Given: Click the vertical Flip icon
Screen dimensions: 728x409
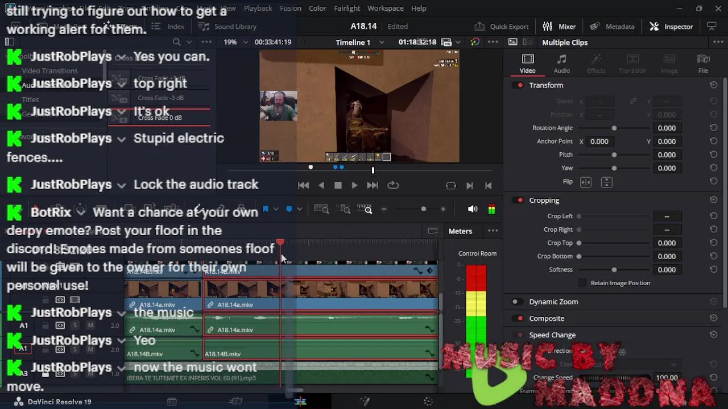Looking at the screenshot, I should (606, 182).
